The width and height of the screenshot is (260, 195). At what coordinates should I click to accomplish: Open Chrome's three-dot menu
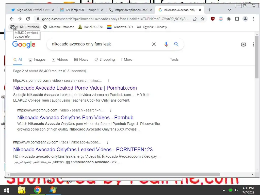coord(253,19)
